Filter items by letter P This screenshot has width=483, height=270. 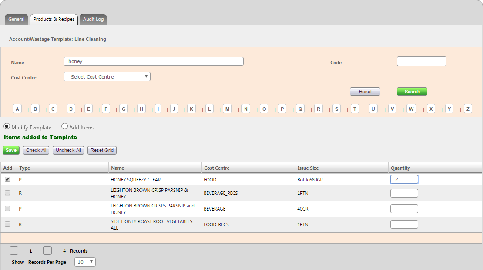[282, 109]
